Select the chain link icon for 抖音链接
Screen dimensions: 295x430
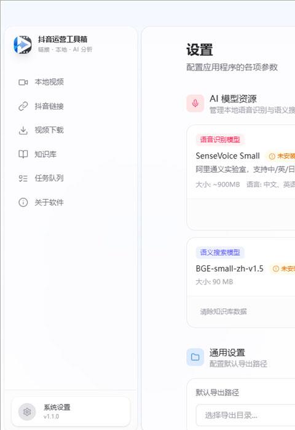point(23,106)
